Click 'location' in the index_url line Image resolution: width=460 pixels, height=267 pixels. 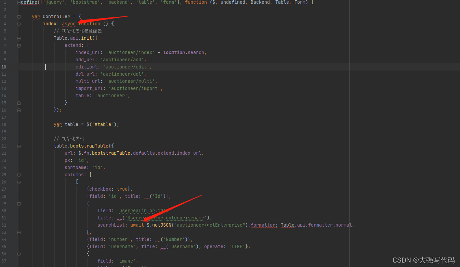(174, 52)
